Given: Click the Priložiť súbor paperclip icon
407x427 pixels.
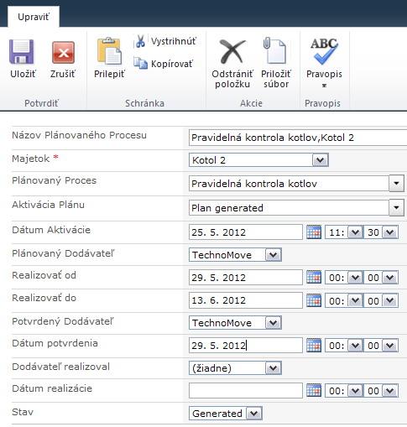Looking at the screenshot, I should coord(274,51).
